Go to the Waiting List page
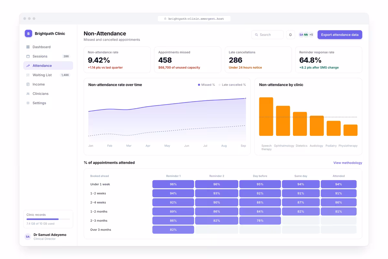Viewport: 388px width, 259px height. pos(48,75)
